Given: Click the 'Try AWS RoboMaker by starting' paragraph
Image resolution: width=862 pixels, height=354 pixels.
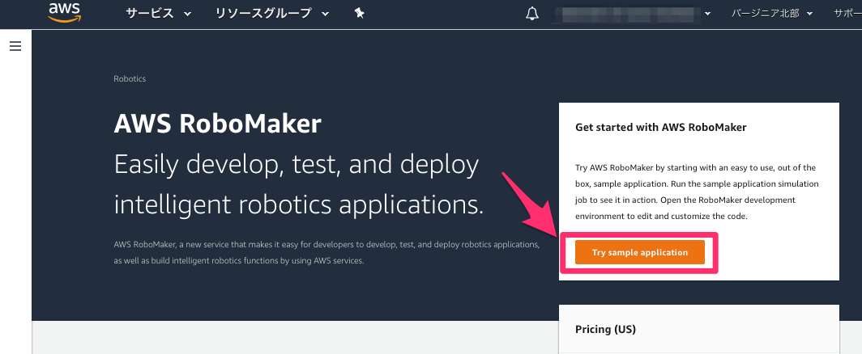Looking at the screenshot, I should coord(697,192).
